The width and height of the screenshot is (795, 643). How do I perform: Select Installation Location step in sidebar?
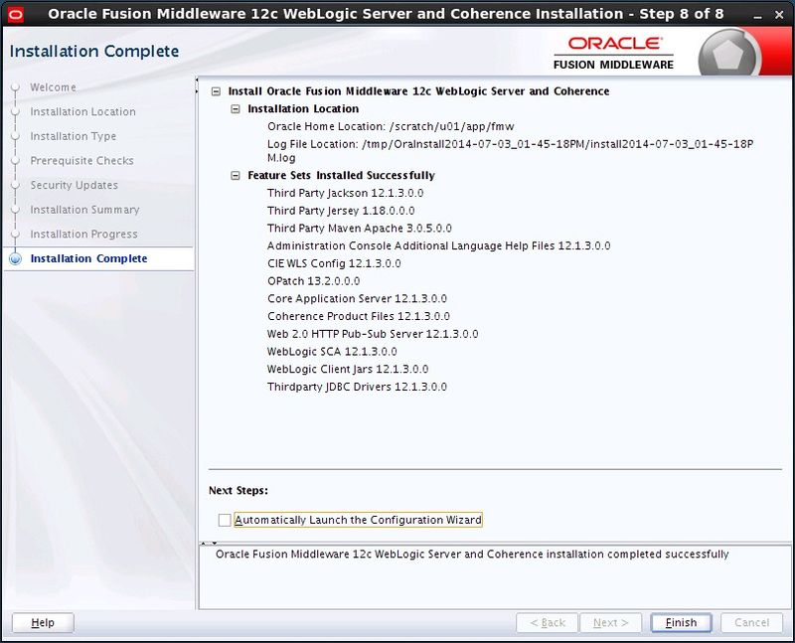point(82,111)
